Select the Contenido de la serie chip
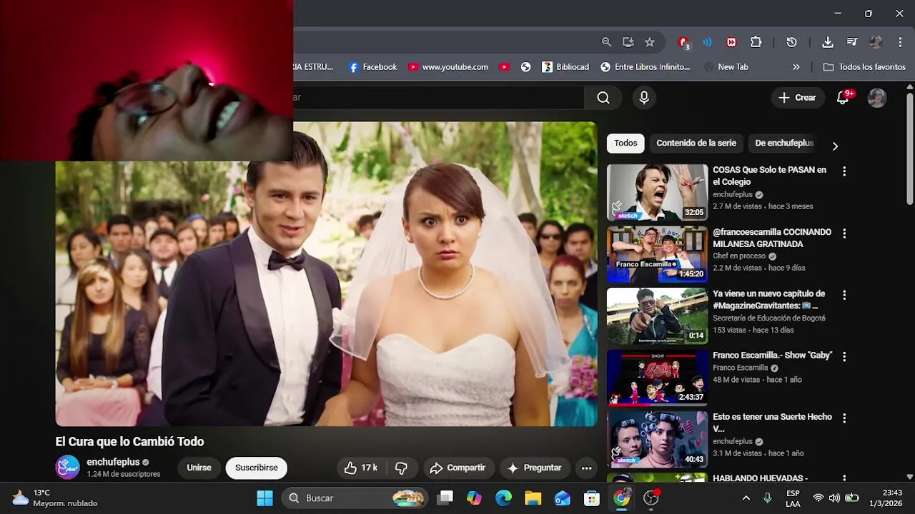This screenshot has height=514, width=915. [x=696, y=143]
